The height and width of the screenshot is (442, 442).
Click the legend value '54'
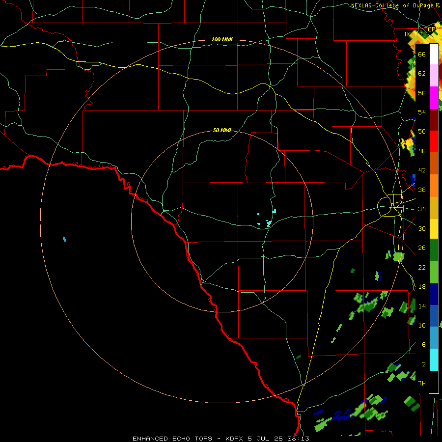(x=422, y=112)
